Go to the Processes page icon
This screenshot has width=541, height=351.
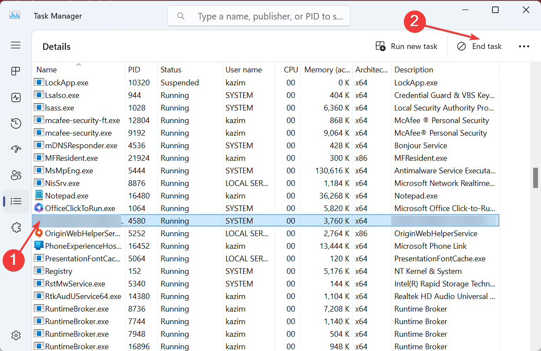(16, 71)
